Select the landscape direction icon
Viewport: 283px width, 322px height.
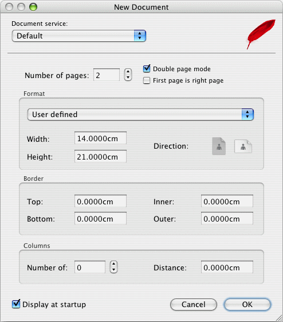[x=243, y=146]
